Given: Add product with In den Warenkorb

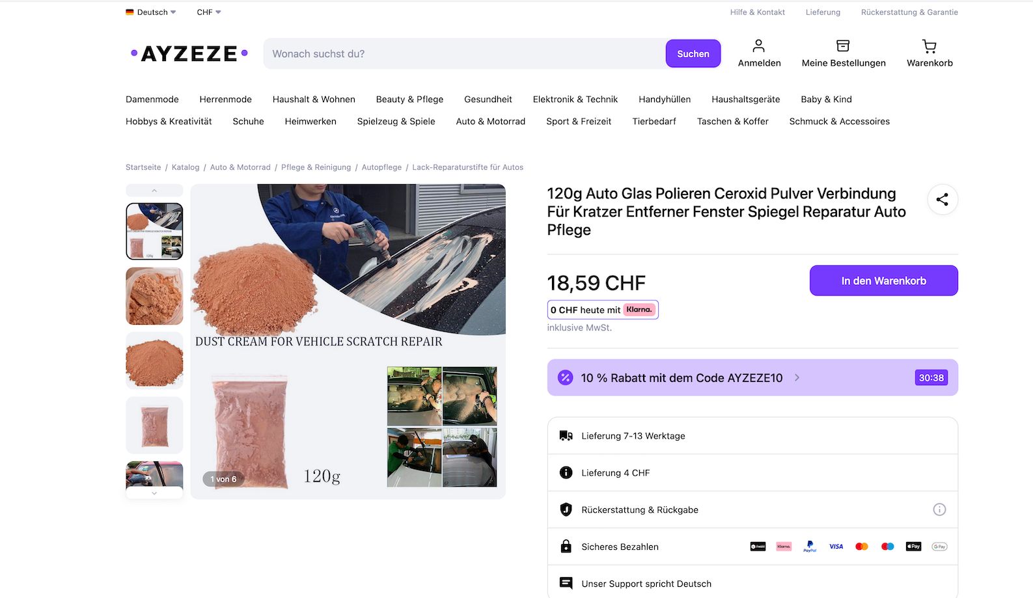Looking at the screenshot, I should 883,280.
